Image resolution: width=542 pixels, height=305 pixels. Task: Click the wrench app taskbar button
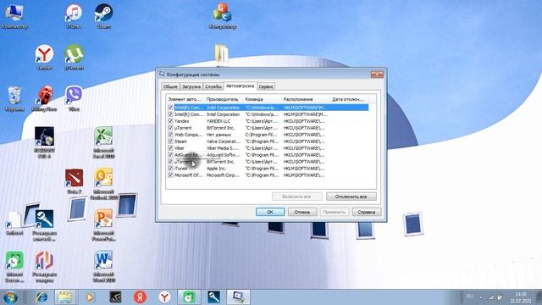[213, 297]
